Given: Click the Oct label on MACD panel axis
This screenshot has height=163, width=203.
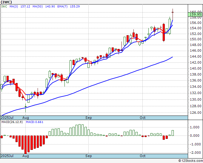Looking at the screenshot, I should tap(142, 156).
